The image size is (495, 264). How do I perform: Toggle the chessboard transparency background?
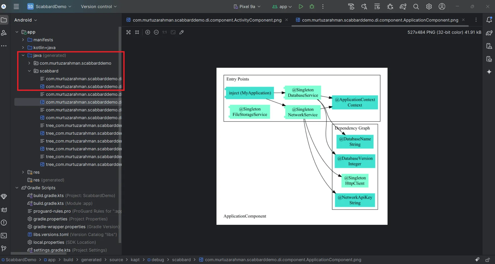pos(128,32)
